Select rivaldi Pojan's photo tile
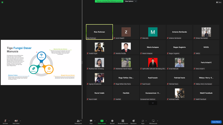This screenshot has width=223, height=125. (x=99, y=47)
